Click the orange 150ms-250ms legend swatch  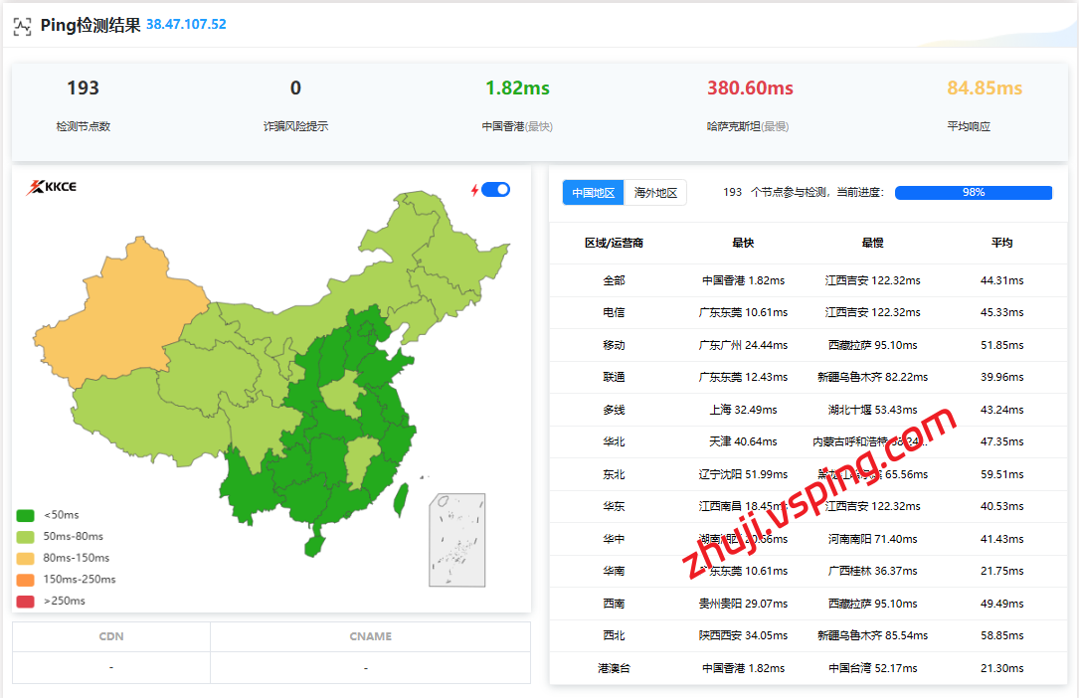26,580
